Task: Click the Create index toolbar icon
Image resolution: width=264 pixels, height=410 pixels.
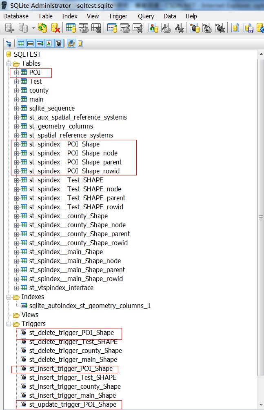Action: click(112, 28)
